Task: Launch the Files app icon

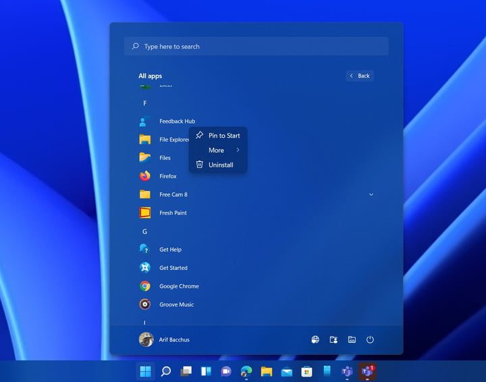Action: (x=144, y=158)
